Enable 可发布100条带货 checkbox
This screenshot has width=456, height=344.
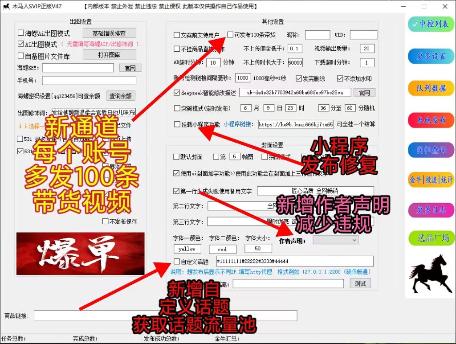[x=230, y=35]
